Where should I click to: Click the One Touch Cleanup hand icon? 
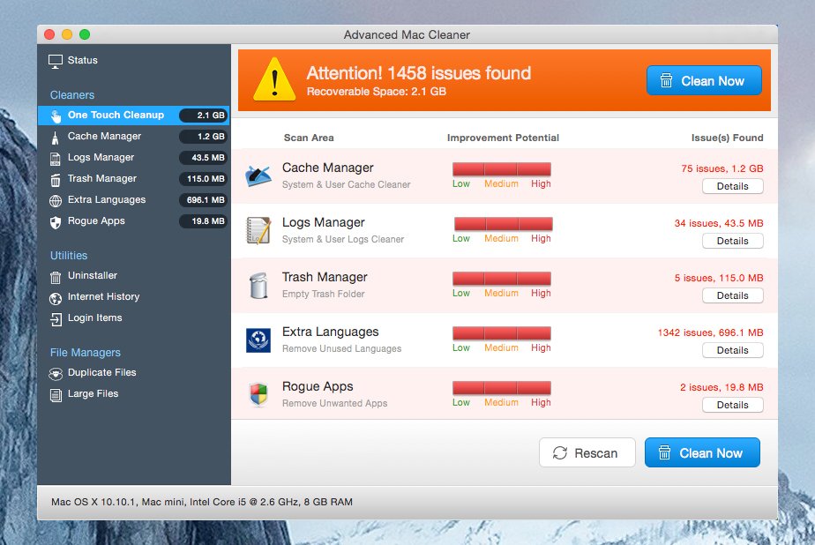[56, 116]
